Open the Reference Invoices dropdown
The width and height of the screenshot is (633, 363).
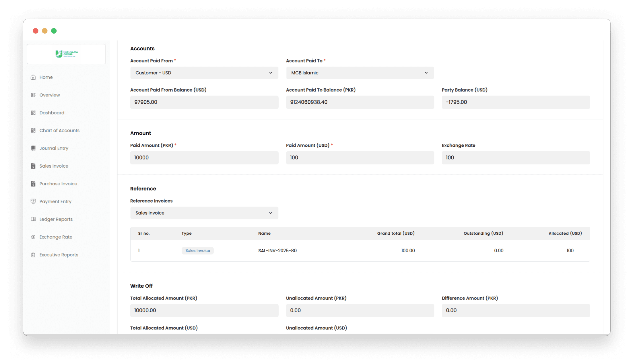point(204,213)
